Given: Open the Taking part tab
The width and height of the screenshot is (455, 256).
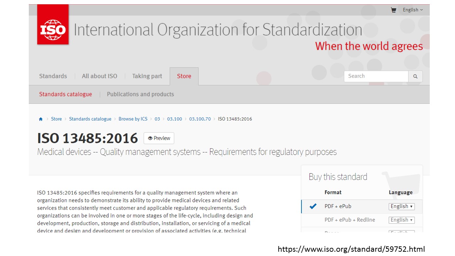Looking at the screenshot, I should pos(147,76).
